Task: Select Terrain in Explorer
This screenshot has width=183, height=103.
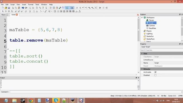Action: [x=151, y=20]
